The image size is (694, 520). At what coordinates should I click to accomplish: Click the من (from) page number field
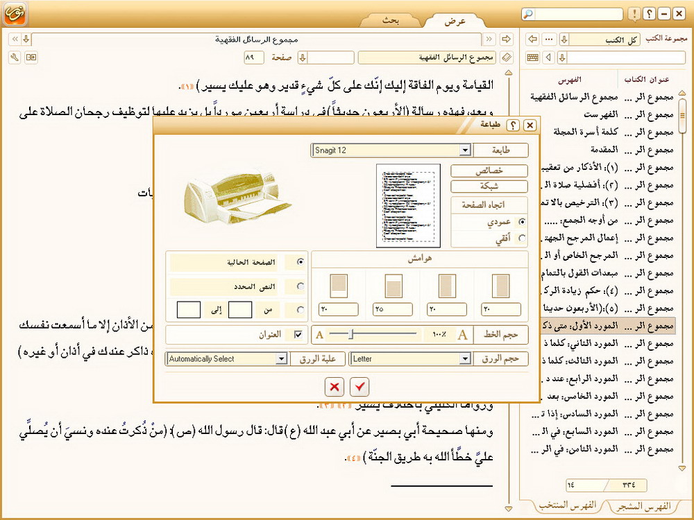click(x=240, y=310)
